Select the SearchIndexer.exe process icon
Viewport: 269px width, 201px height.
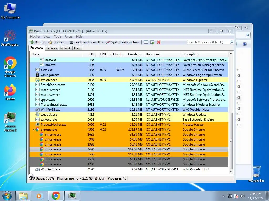37,85
